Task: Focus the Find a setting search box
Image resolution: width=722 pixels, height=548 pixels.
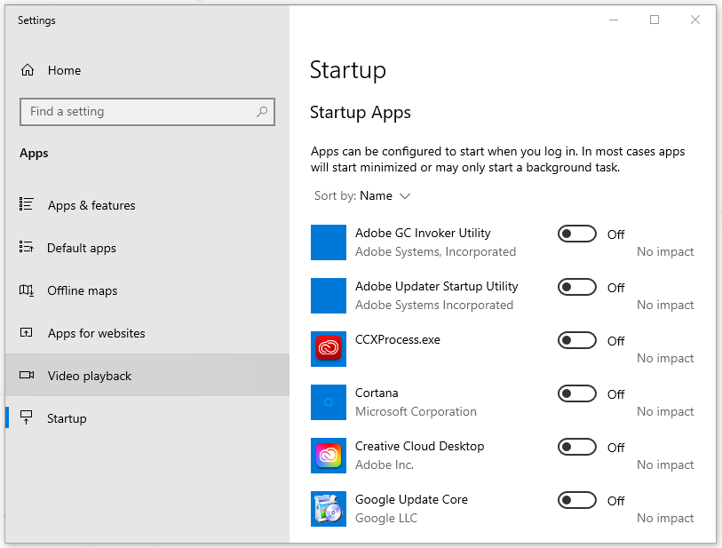Action: [147, 111]
